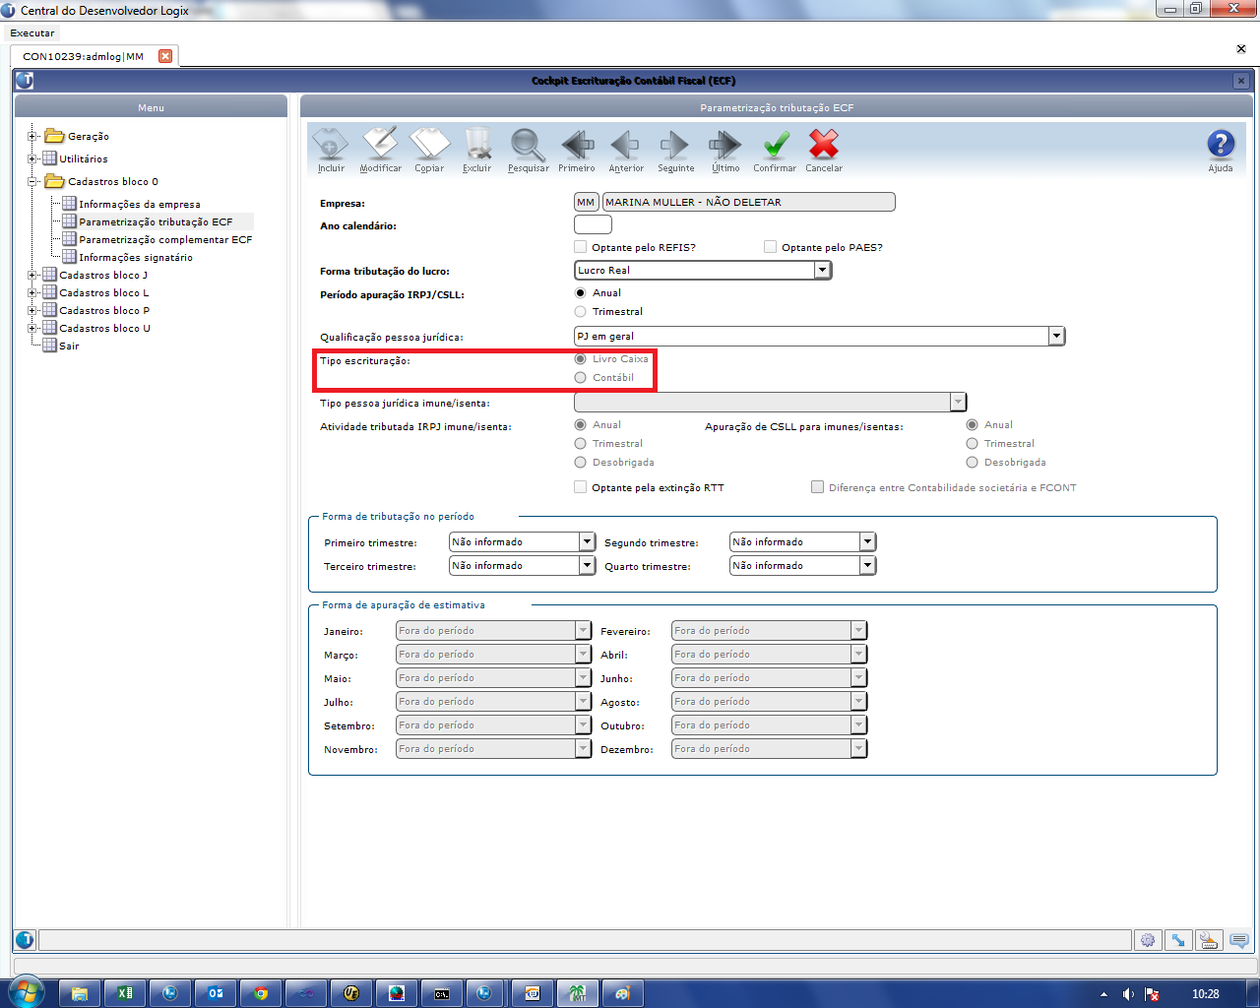Check Optante pelo REFIS
The height and width of the screenshot is (1008, 1260).
581,247
